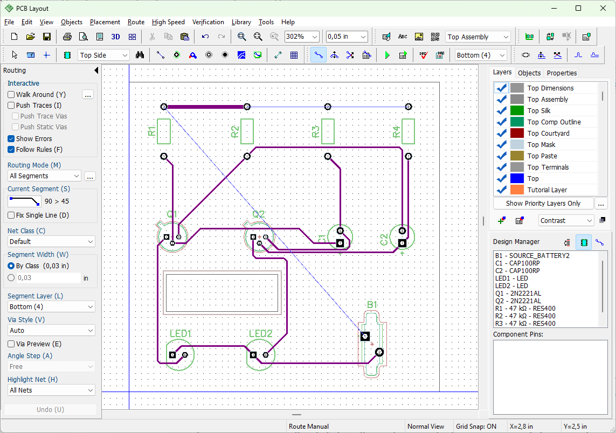616x433 pixels.
Task: Click the New file icon
Action: [14, 37]
